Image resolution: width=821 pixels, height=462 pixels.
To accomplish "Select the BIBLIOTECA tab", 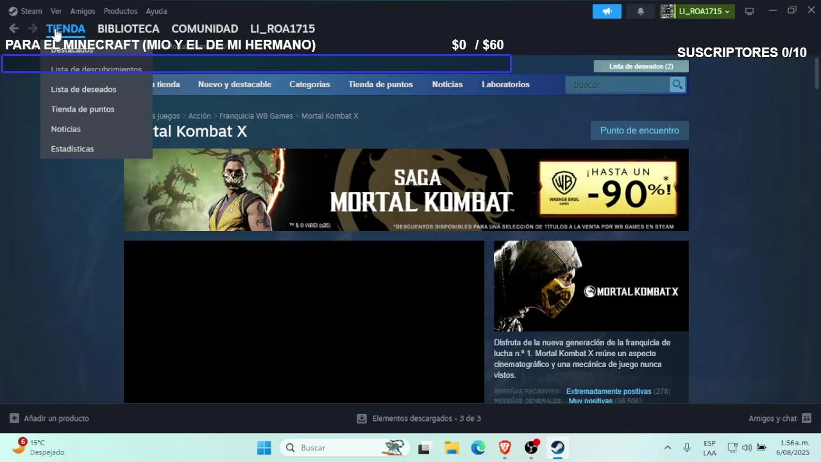I will point(128,29).
